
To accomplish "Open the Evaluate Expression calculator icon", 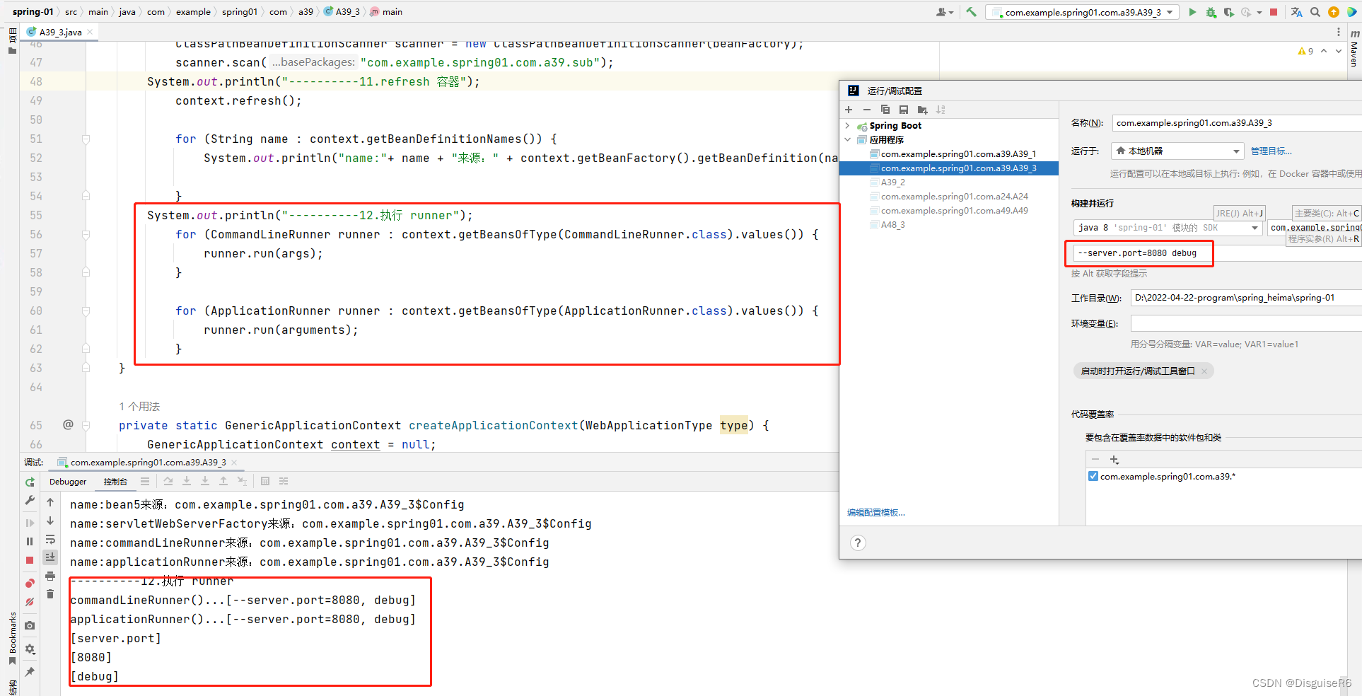I will click(265, 482).
